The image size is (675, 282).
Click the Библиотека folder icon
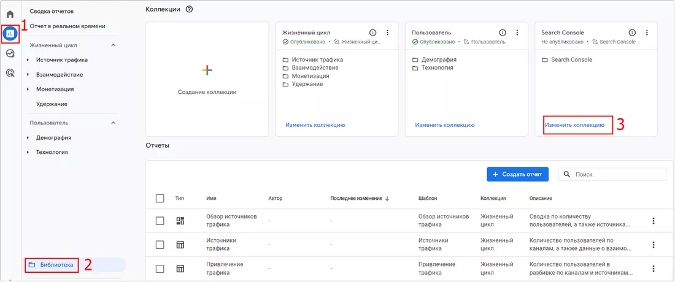[x=31, y=265]
